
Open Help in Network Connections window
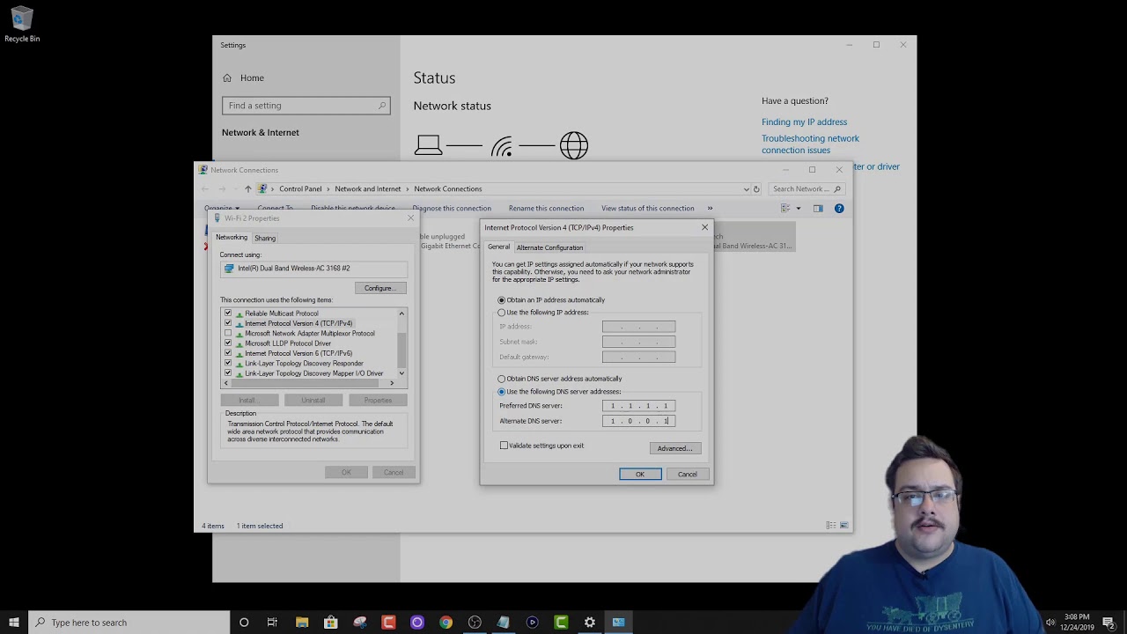839,209
